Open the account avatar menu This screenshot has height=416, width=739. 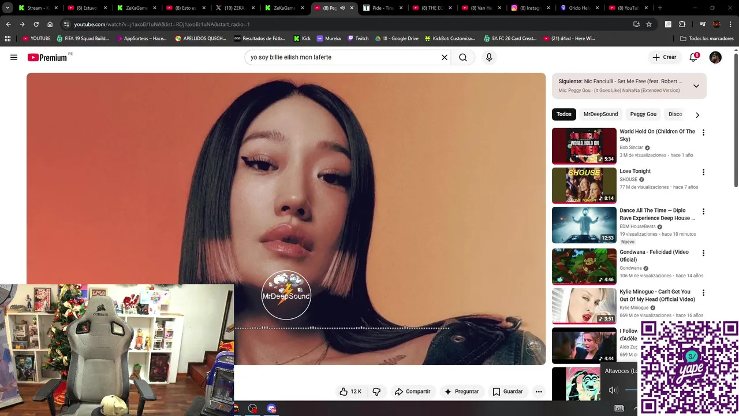pos(715,57)
